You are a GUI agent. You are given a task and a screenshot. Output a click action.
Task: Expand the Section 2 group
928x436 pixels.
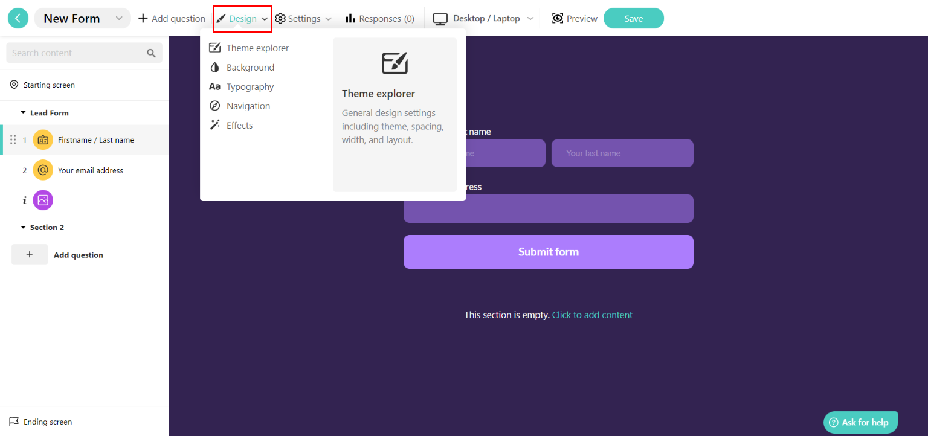pyautogui.click(x=22, y=227)
